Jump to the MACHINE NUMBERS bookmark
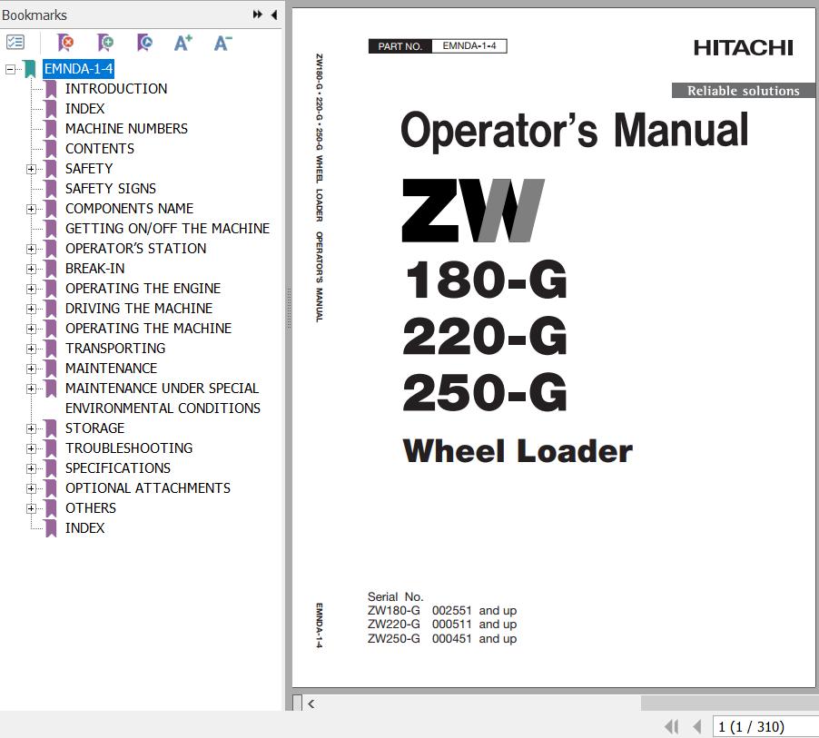Image resolution: width=819 pixels, height=738 pixels. 126,129
